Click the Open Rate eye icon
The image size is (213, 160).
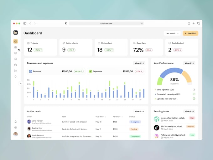pyautogui.click(x=134, y=43)
